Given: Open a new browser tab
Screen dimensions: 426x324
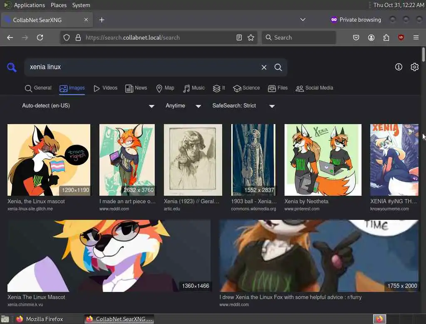Looking at the screenshot, I should 102,20.
